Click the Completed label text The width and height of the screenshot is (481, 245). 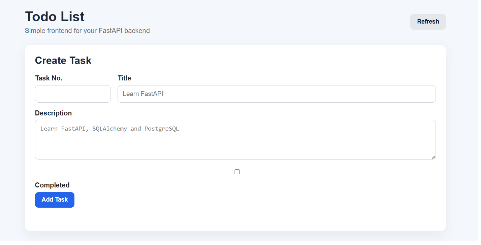point(52,185)
